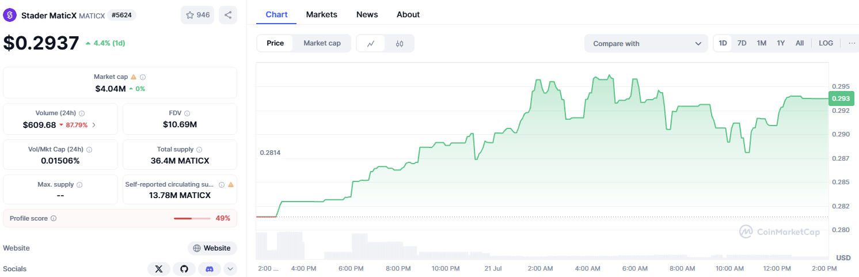Expand more socials chevron
Image resolution: width=859 pixels, height=277 pixels.
pos(230,269)
